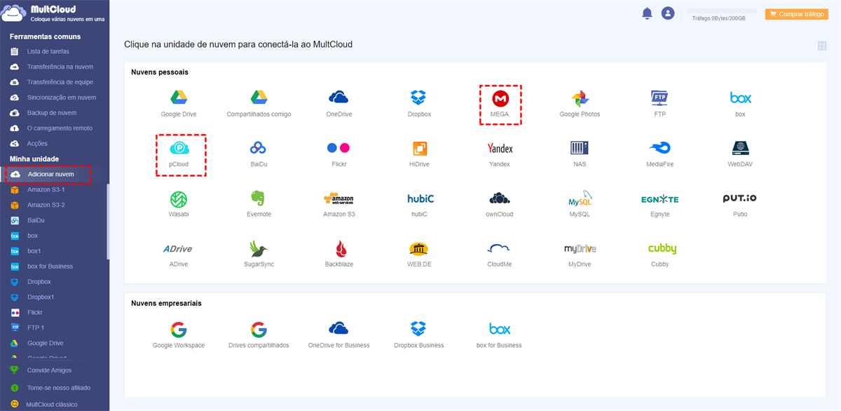The width and height of the screenshot is (841, 411).
Task: Add MediaFire cloud
Action: point(659,154)
